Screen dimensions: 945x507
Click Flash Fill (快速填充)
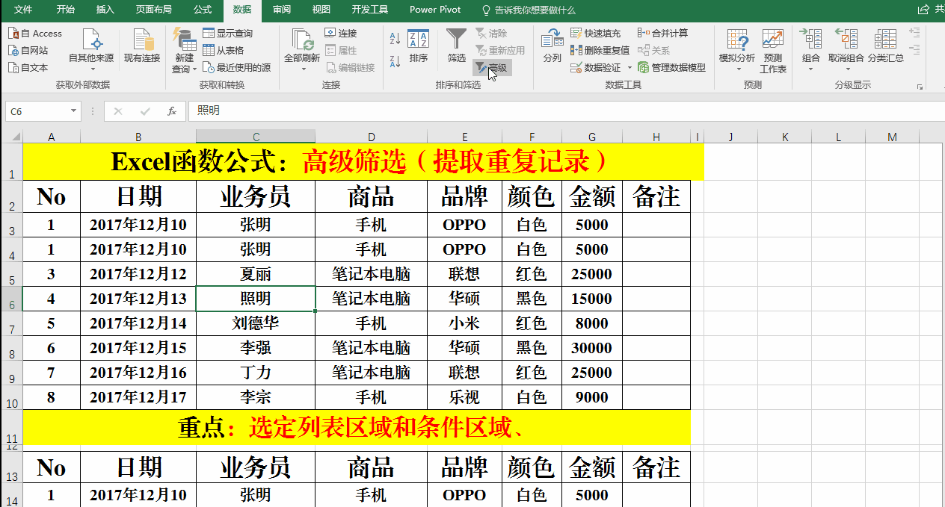(x=596, y=33)
